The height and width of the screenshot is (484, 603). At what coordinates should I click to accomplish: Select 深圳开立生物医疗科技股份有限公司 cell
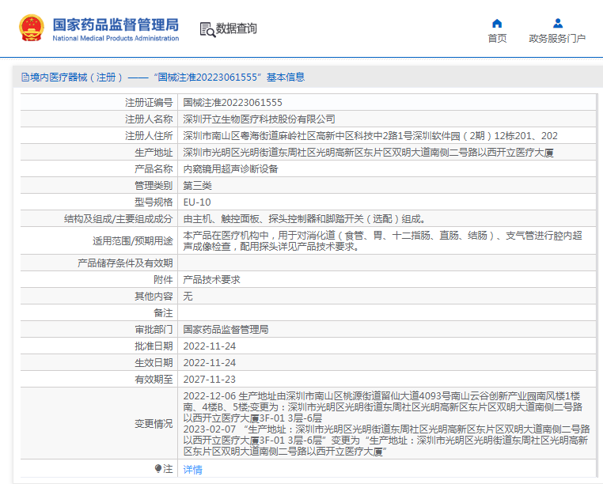pos(260,119)
